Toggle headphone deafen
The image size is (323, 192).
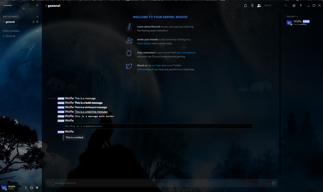point(32,188)
